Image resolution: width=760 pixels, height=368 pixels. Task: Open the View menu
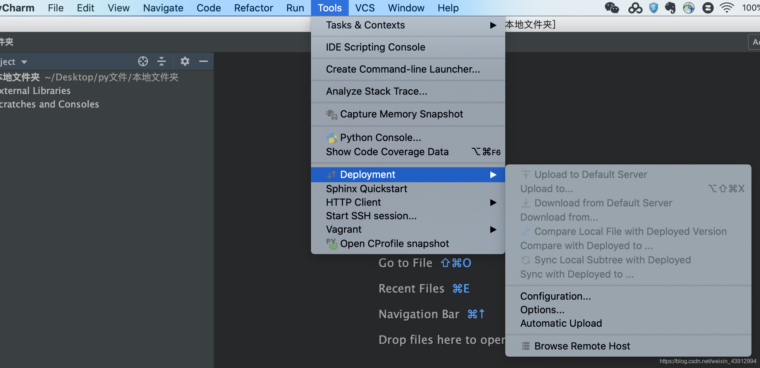pos(118,8)
